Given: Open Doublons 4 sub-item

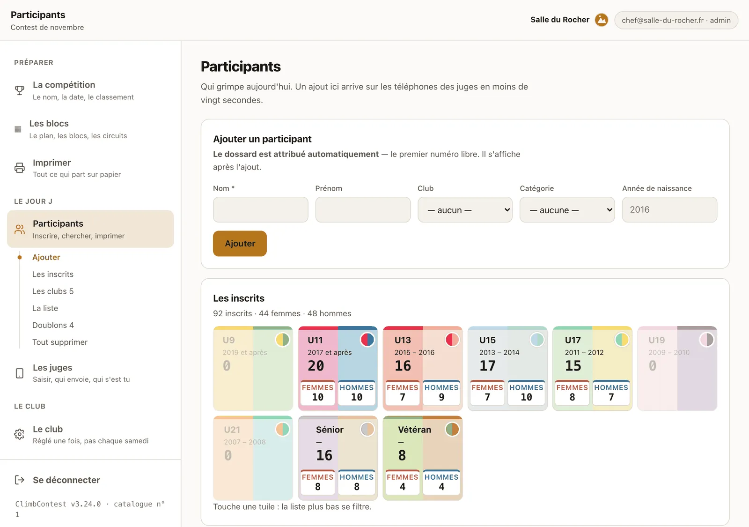Looking at the screenshot, I should (x=53, y=325).
